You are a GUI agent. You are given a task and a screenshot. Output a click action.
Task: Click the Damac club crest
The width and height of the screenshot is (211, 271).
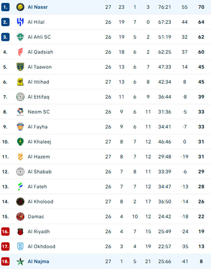tap(20, 216)
